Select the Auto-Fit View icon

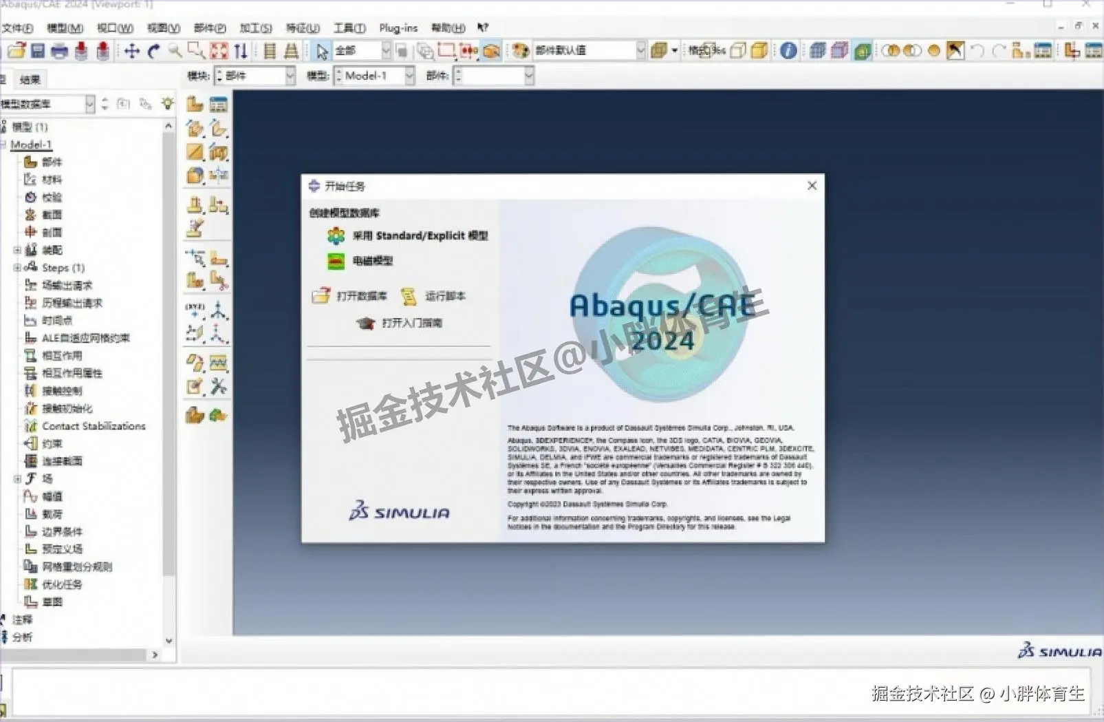click(219, 50)
